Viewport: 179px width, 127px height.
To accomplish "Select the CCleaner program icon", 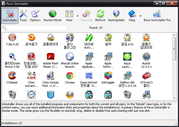I will [x=12, y=75].
